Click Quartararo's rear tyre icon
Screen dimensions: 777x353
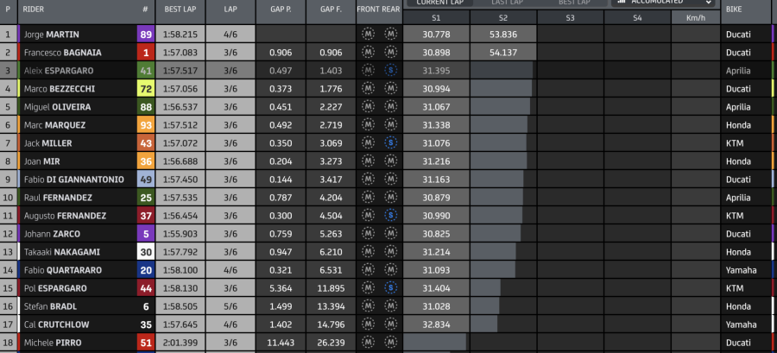click(390, 270)
